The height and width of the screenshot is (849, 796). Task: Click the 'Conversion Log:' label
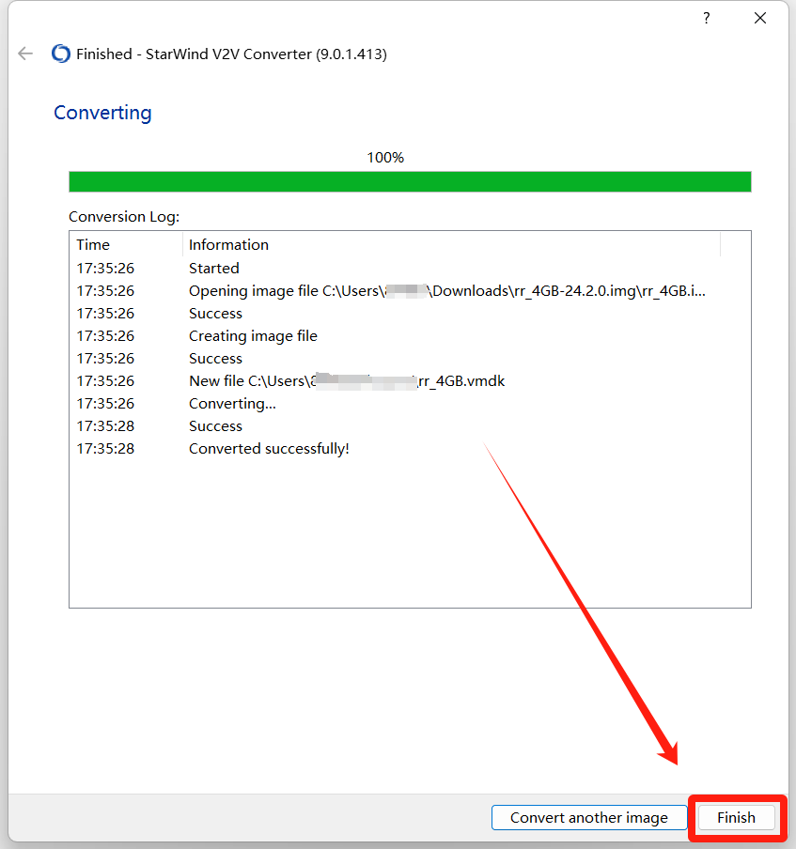pos(124,217)
